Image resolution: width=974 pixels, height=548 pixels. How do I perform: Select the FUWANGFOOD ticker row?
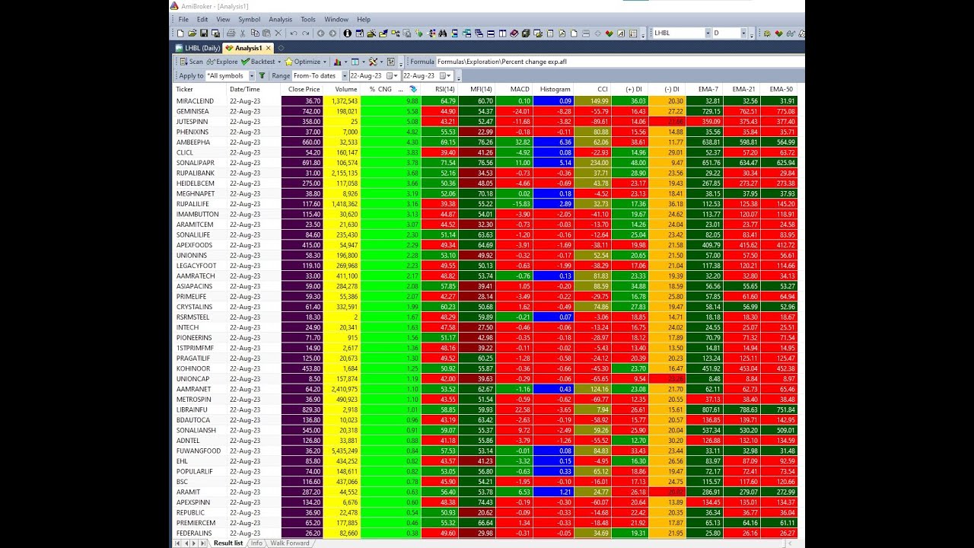click(487, 451)
